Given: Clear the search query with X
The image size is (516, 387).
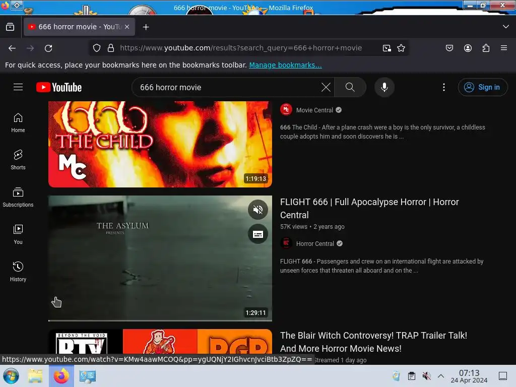Looking at the screenshot, I should click(326, 87).
